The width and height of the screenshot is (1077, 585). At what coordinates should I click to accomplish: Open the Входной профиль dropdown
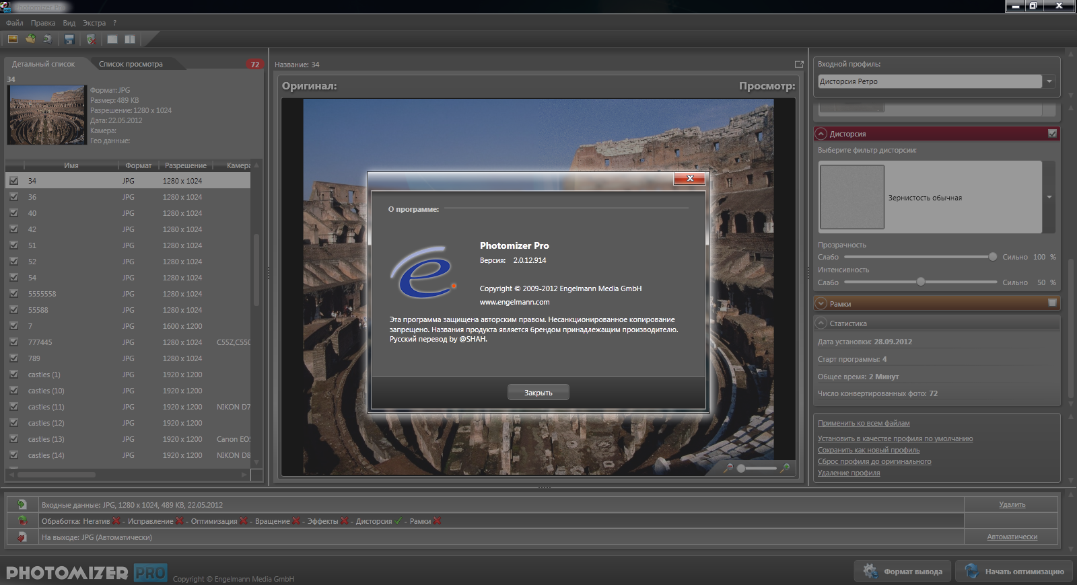coord(1049,81)
